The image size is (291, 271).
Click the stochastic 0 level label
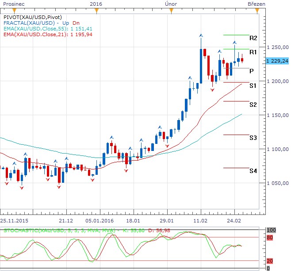[268, 268]
